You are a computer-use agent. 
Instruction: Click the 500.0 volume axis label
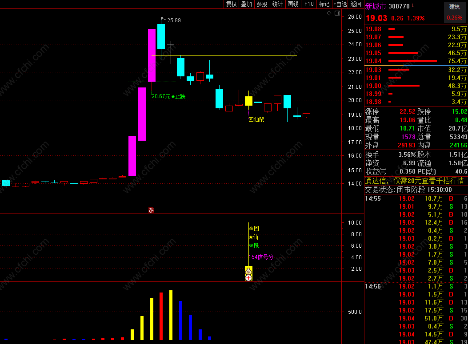355,312
